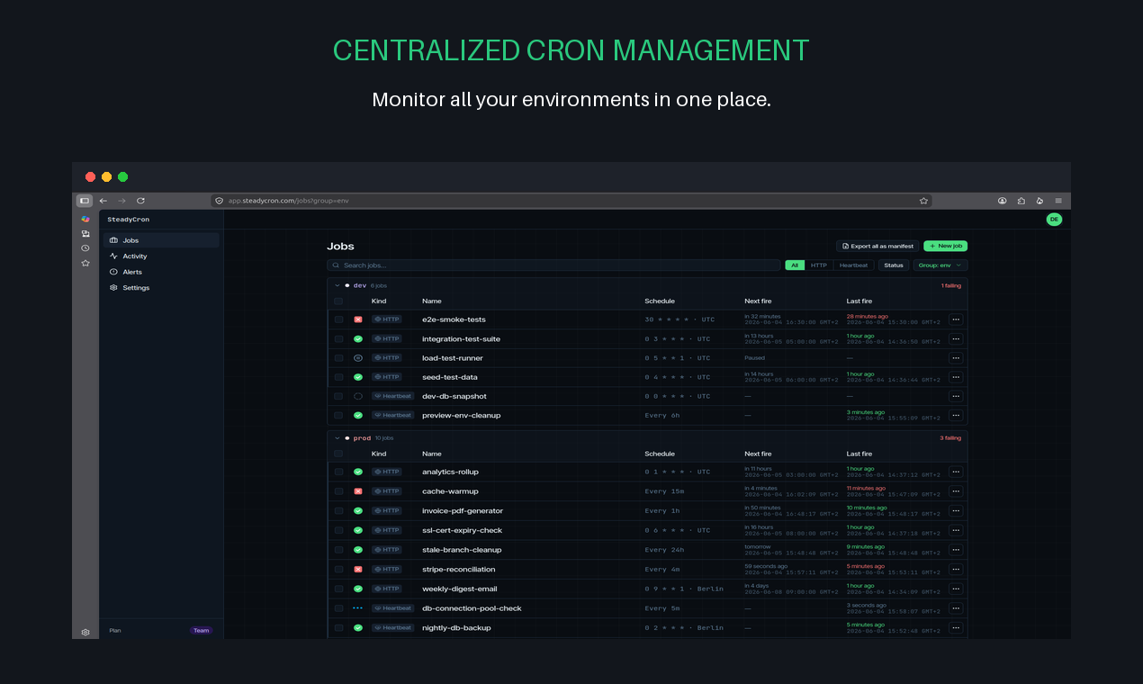Open Jobs in the sidebar
Screen dimensions: 1143x684
click(161, 240)
